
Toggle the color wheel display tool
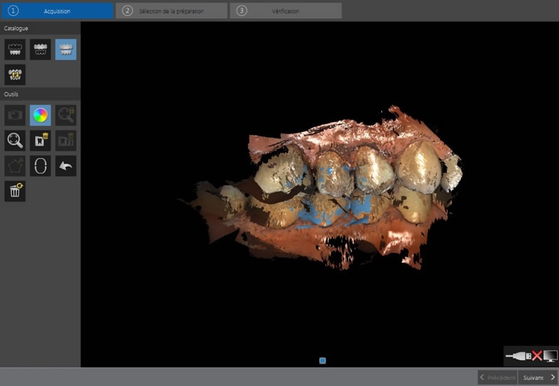pyautogui.click(x=40, y=115)
